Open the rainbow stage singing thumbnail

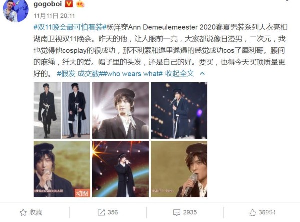120,169
